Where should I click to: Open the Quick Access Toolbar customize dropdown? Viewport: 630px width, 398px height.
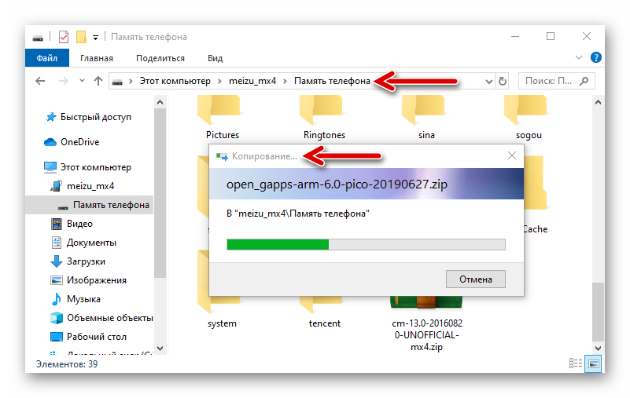[x=96, y=38]
